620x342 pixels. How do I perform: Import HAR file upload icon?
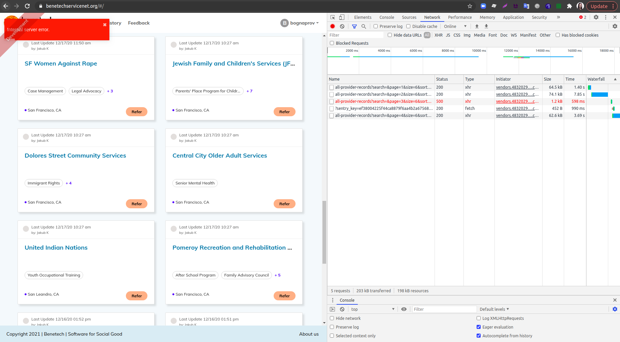point(477,26)
